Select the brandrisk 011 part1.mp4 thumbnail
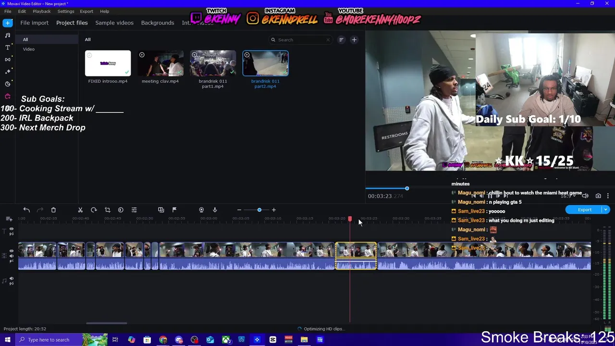615x346 pixels. coord(213,63)
